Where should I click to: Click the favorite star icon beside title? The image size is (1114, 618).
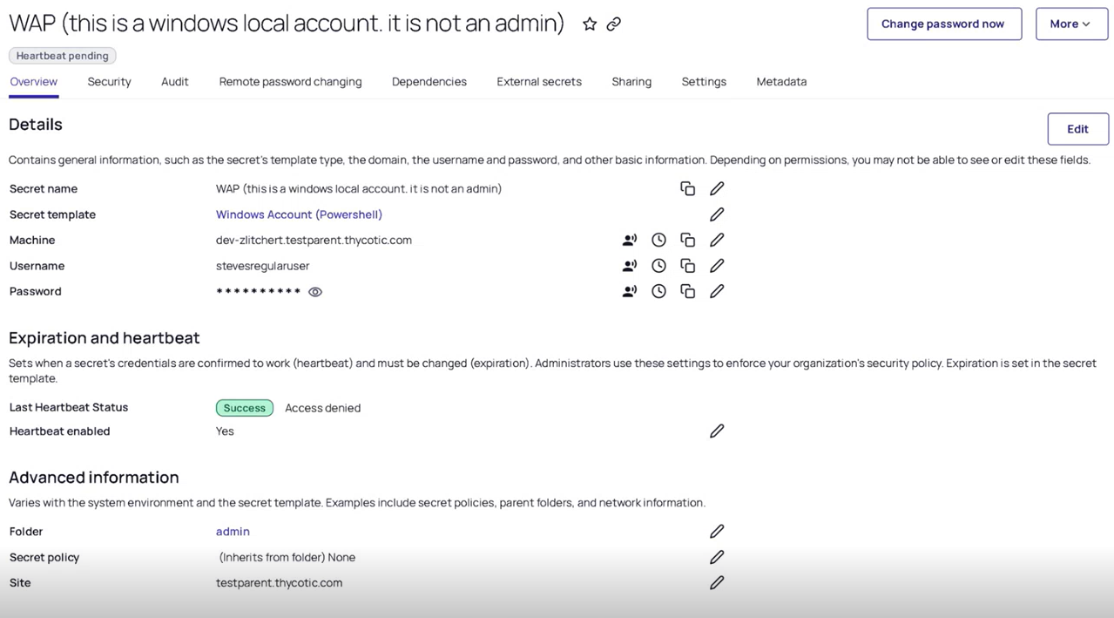[590, 24]
